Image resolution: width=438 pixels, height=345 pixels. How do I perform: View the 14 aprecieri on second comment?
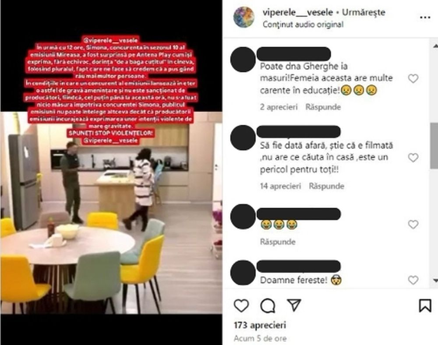click(x=280, y=186)
